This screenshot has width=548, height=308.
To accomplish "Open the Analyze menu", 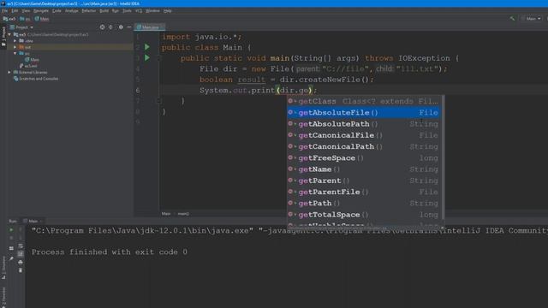I will (x=72, y=11).
